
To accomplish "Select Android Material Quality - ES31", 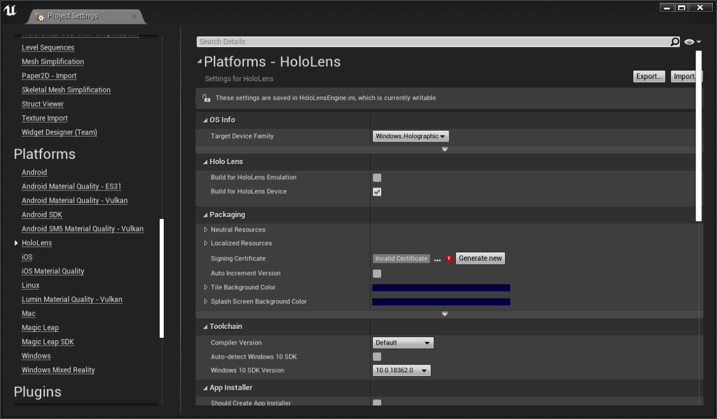I will 72,187.
